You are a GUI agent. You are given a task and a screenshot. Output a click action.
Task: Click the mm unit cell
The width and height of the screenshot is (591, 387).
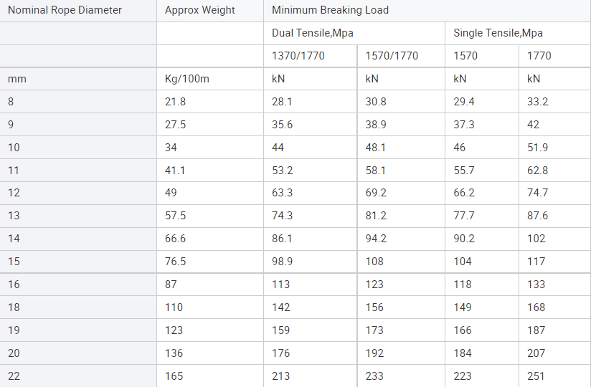point(17,79)
